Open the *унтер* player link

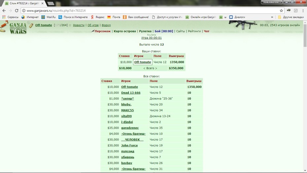(127, 99)
